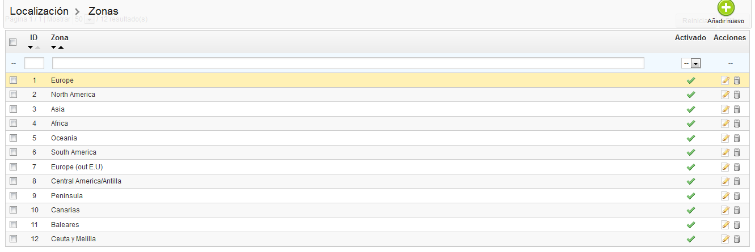
Task: Go to Localización breadcrumb
Action: pyautogui.click(x=39, y=11)
